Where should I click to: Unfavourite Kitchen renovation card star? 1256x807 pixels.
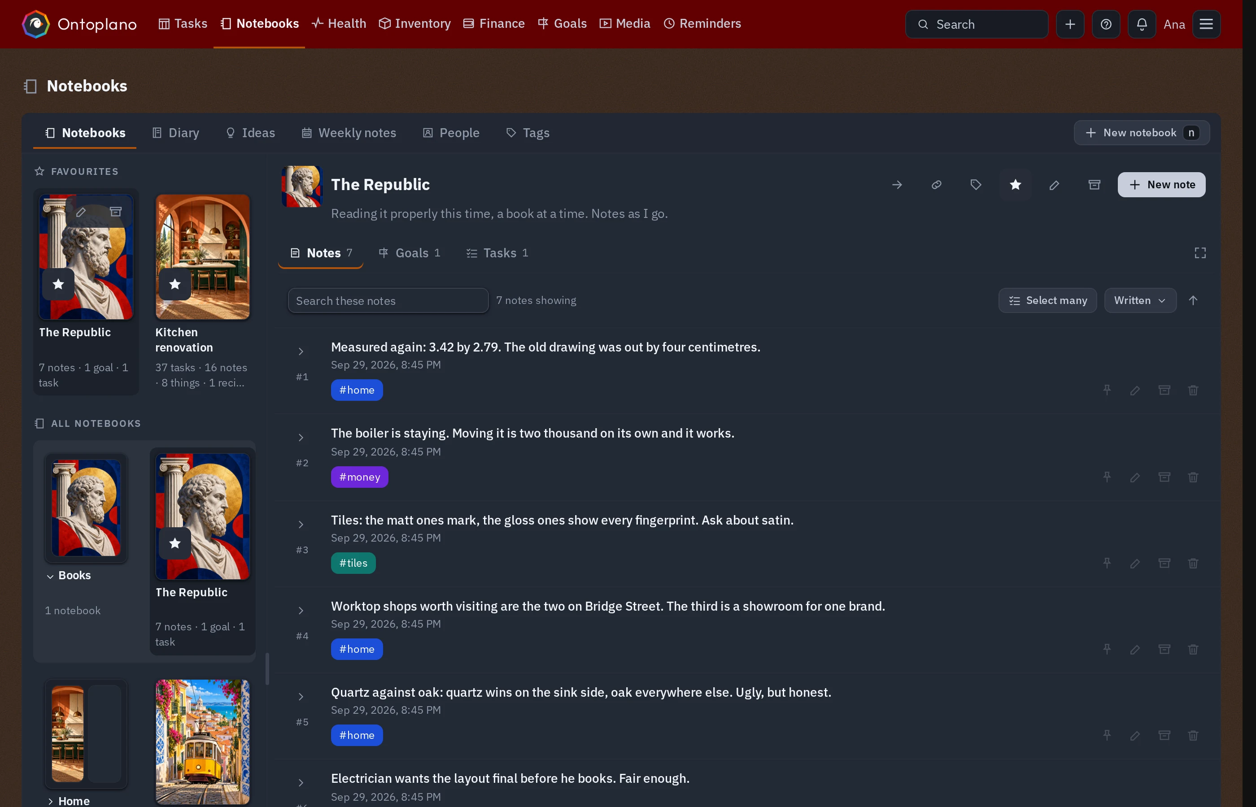click(174, 284)
